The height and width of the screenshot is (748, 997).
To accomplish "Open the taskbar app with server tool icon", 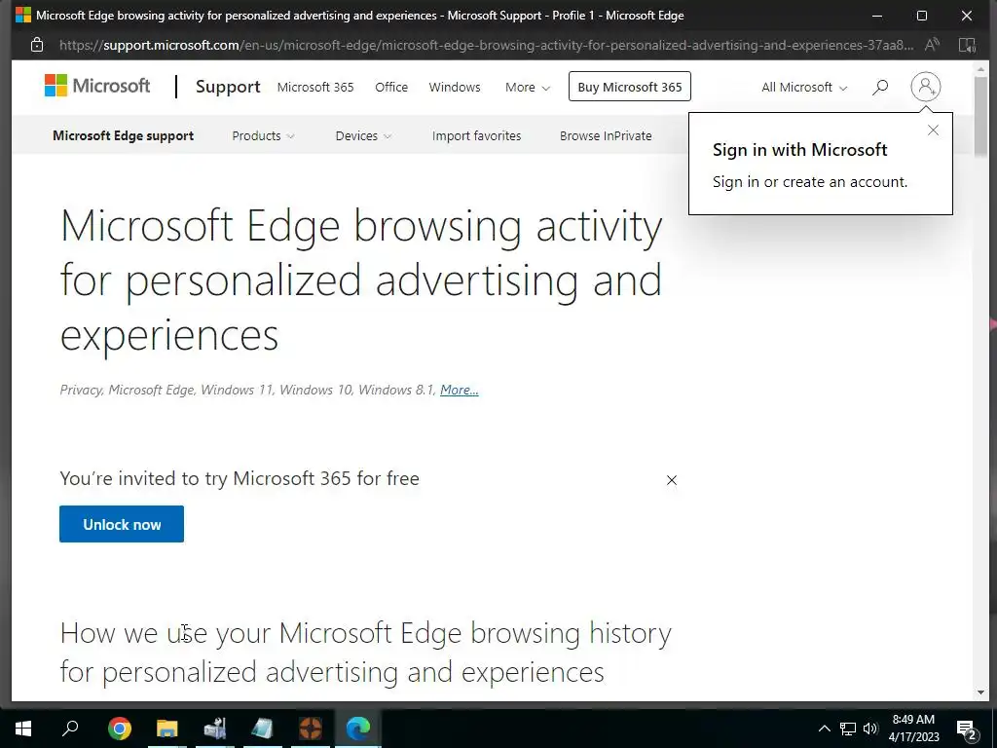I will (215, 729).
